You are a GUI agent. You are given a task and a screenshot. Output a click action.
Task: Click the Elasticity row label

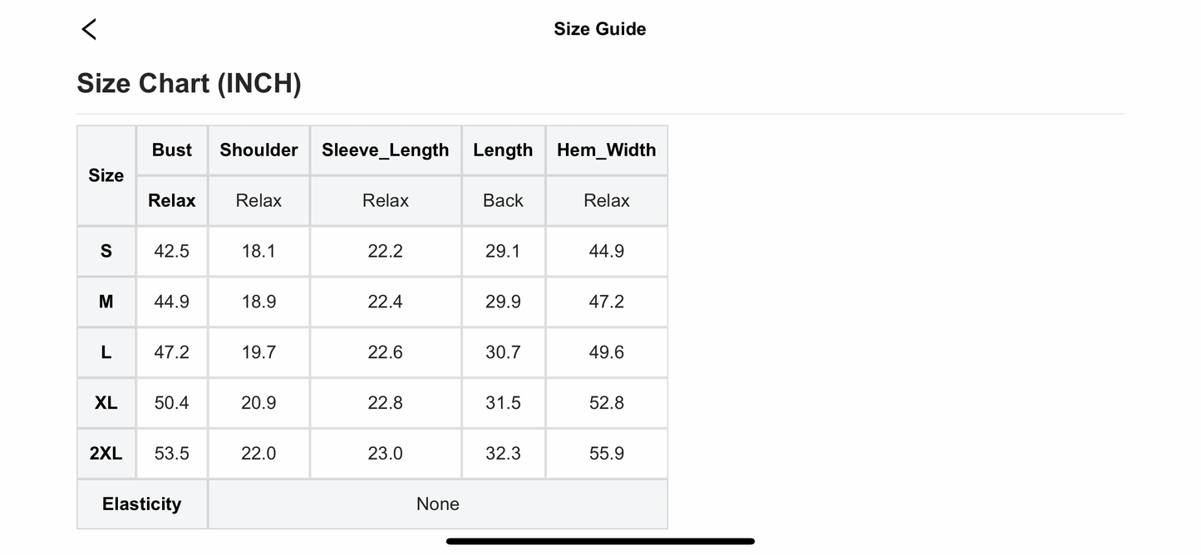point(141,504)
